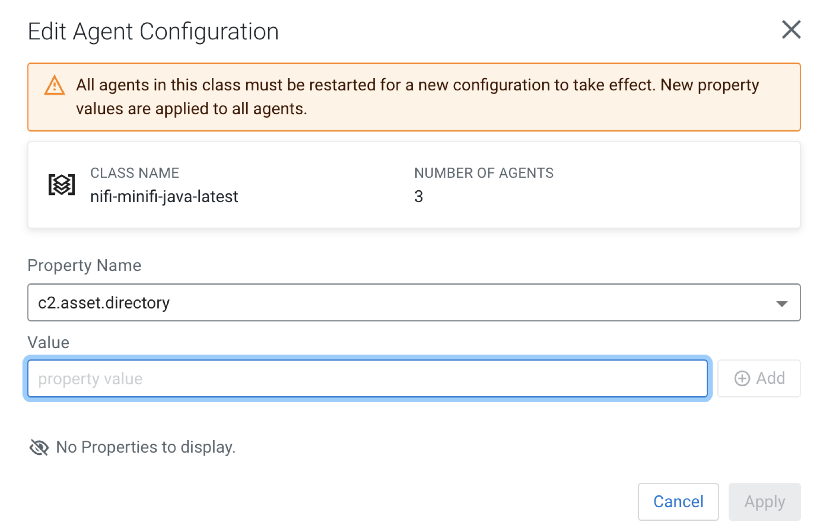Click the agent class stacked-layers icon
This screenshot has height=531, width=825.
[x=61, y=185]
